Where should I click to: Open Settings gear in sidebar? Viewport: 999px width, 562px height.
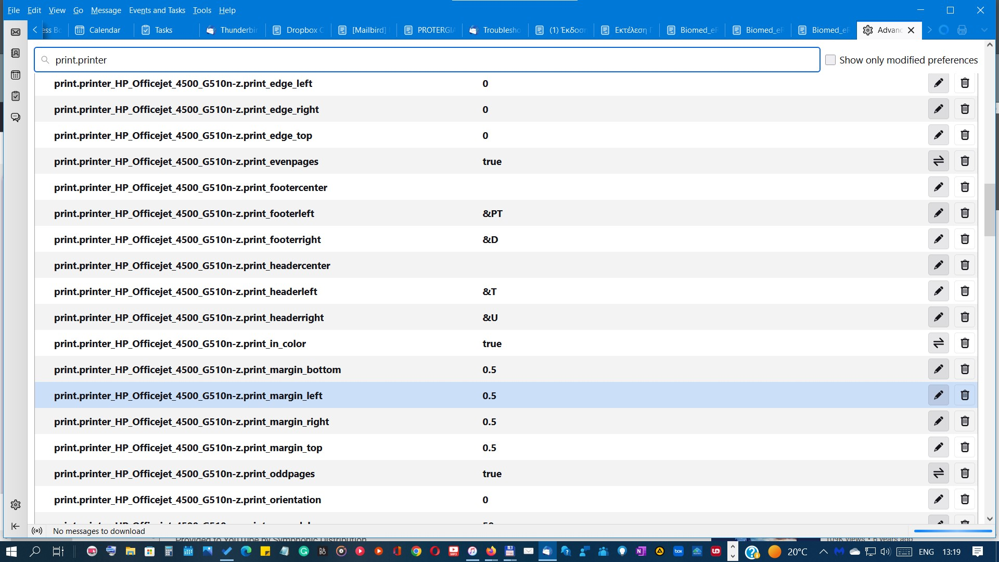tap(16, 505)
